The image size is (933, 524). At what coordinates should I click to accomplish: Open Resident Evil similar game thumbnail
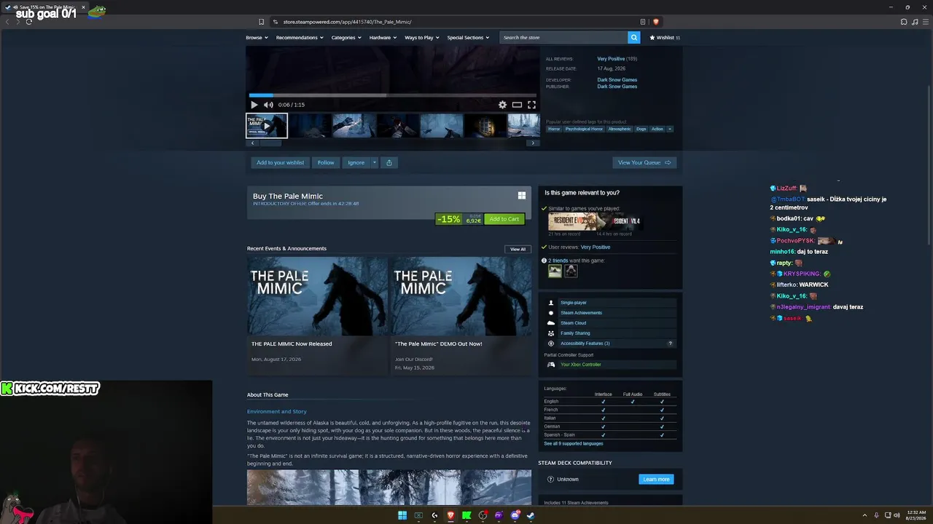(572, 221)
